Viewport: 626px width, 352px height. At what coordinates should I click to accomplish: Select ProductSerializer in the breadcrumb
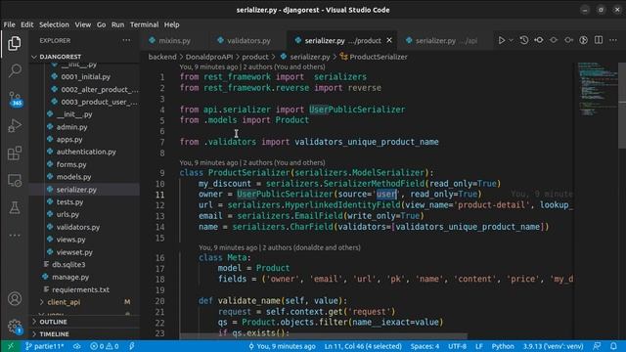pos(374,57)
